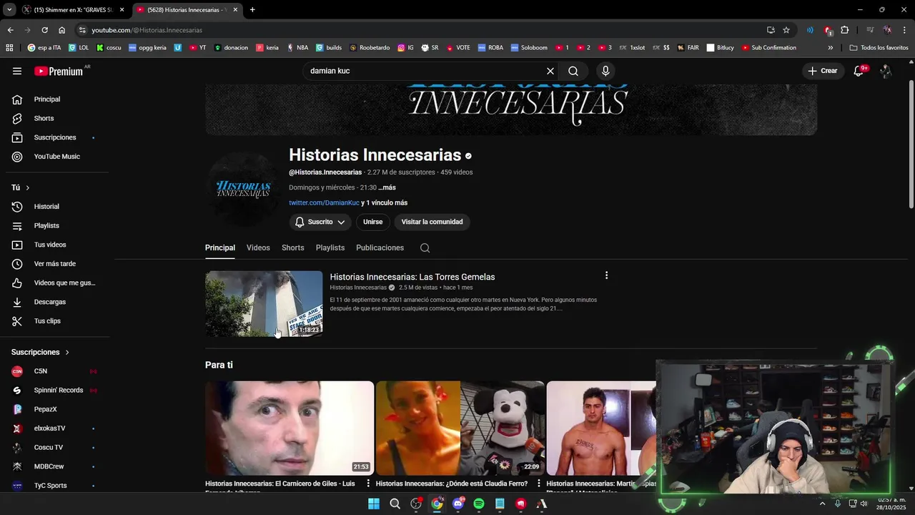Open the account avatar menu
This screenshot has width=915, height=515.
pyautogui.click(x=886, y=71)
